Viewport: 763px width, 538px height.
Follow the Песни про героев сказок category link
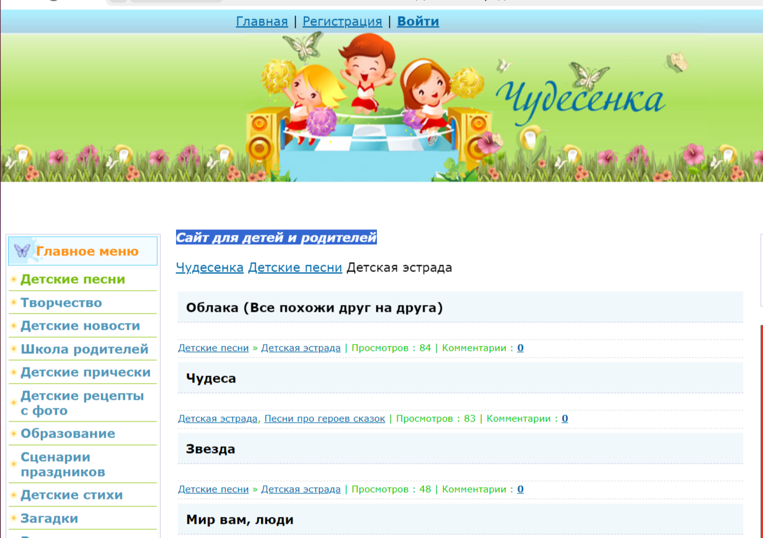[x=324, y=419]
